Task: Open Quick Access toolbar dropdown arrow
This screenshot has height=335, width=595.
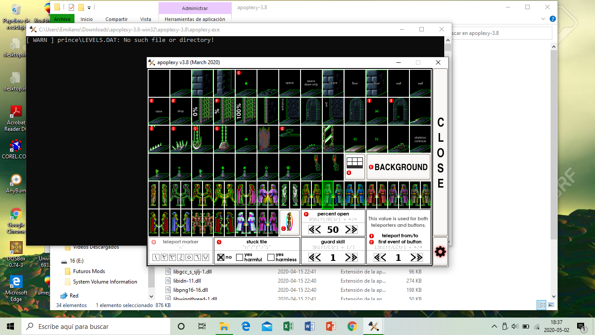Action: click(89, 7)
